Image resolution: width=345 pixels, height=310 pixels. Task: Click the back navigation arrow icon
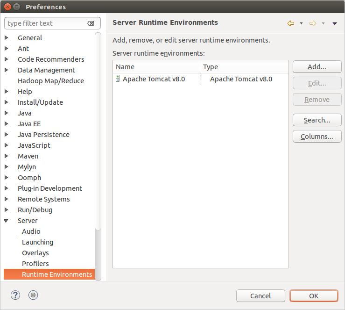(291, 23)
